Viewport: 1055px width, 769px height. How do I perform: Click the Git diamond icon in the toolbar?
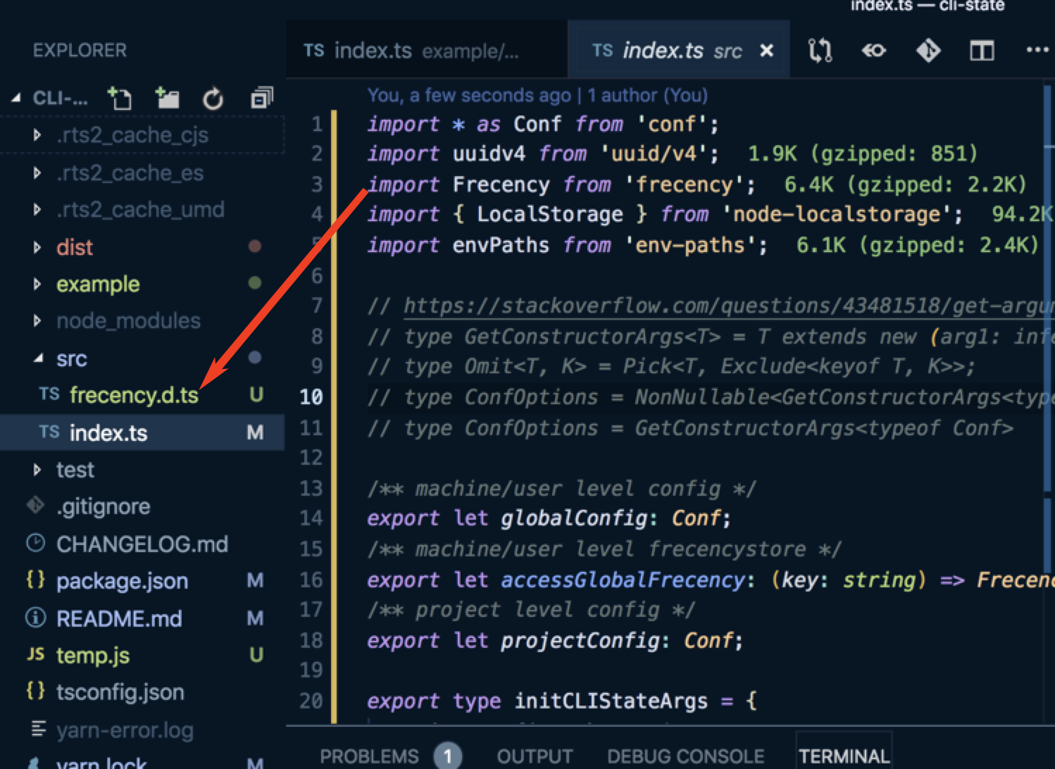click(928, 50)
